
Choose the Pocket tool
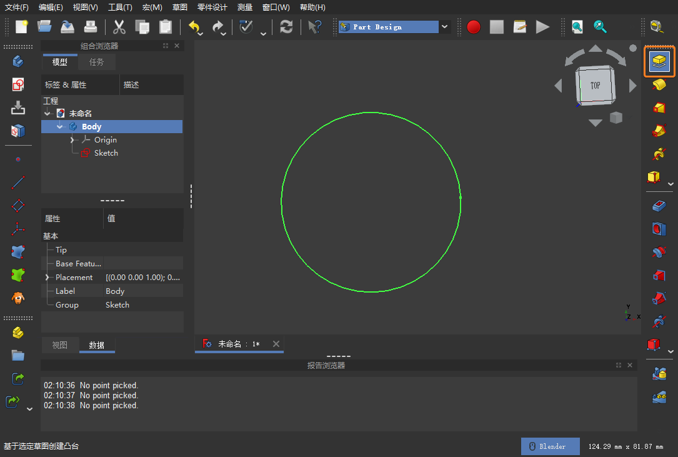[659, 206]
